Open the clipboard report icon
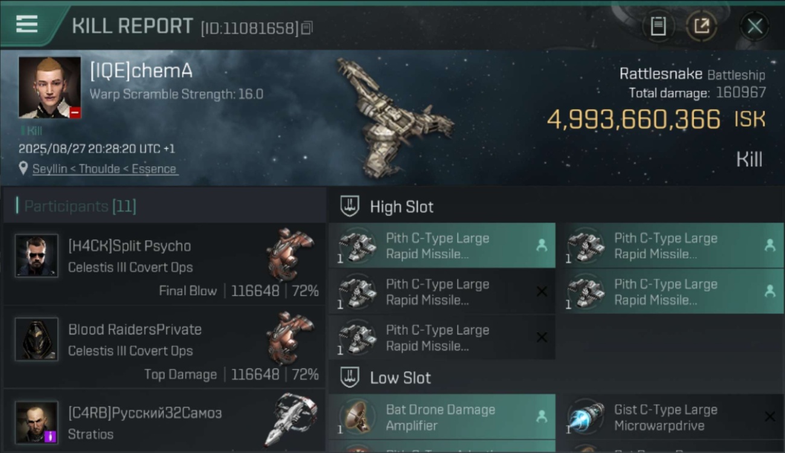The height and width of the screenshot is (453, 785). pyautogui.click(x=658, y=26)
